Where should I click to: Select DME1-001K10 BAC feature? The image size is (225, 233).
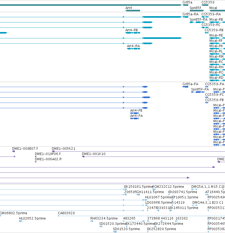(x=153, y=157)
